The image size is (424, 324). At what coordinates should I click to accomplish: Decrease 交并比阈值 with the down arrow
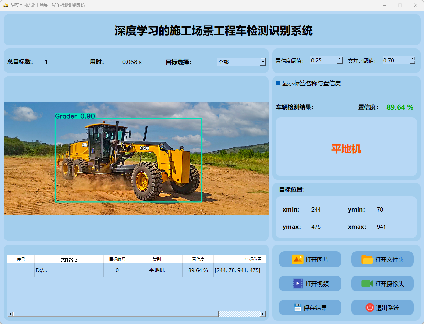pos(412,62)
